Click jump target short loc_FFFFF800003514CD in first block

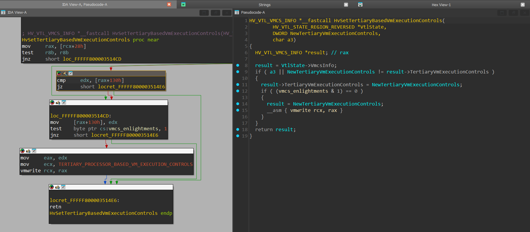click(83, 59)
